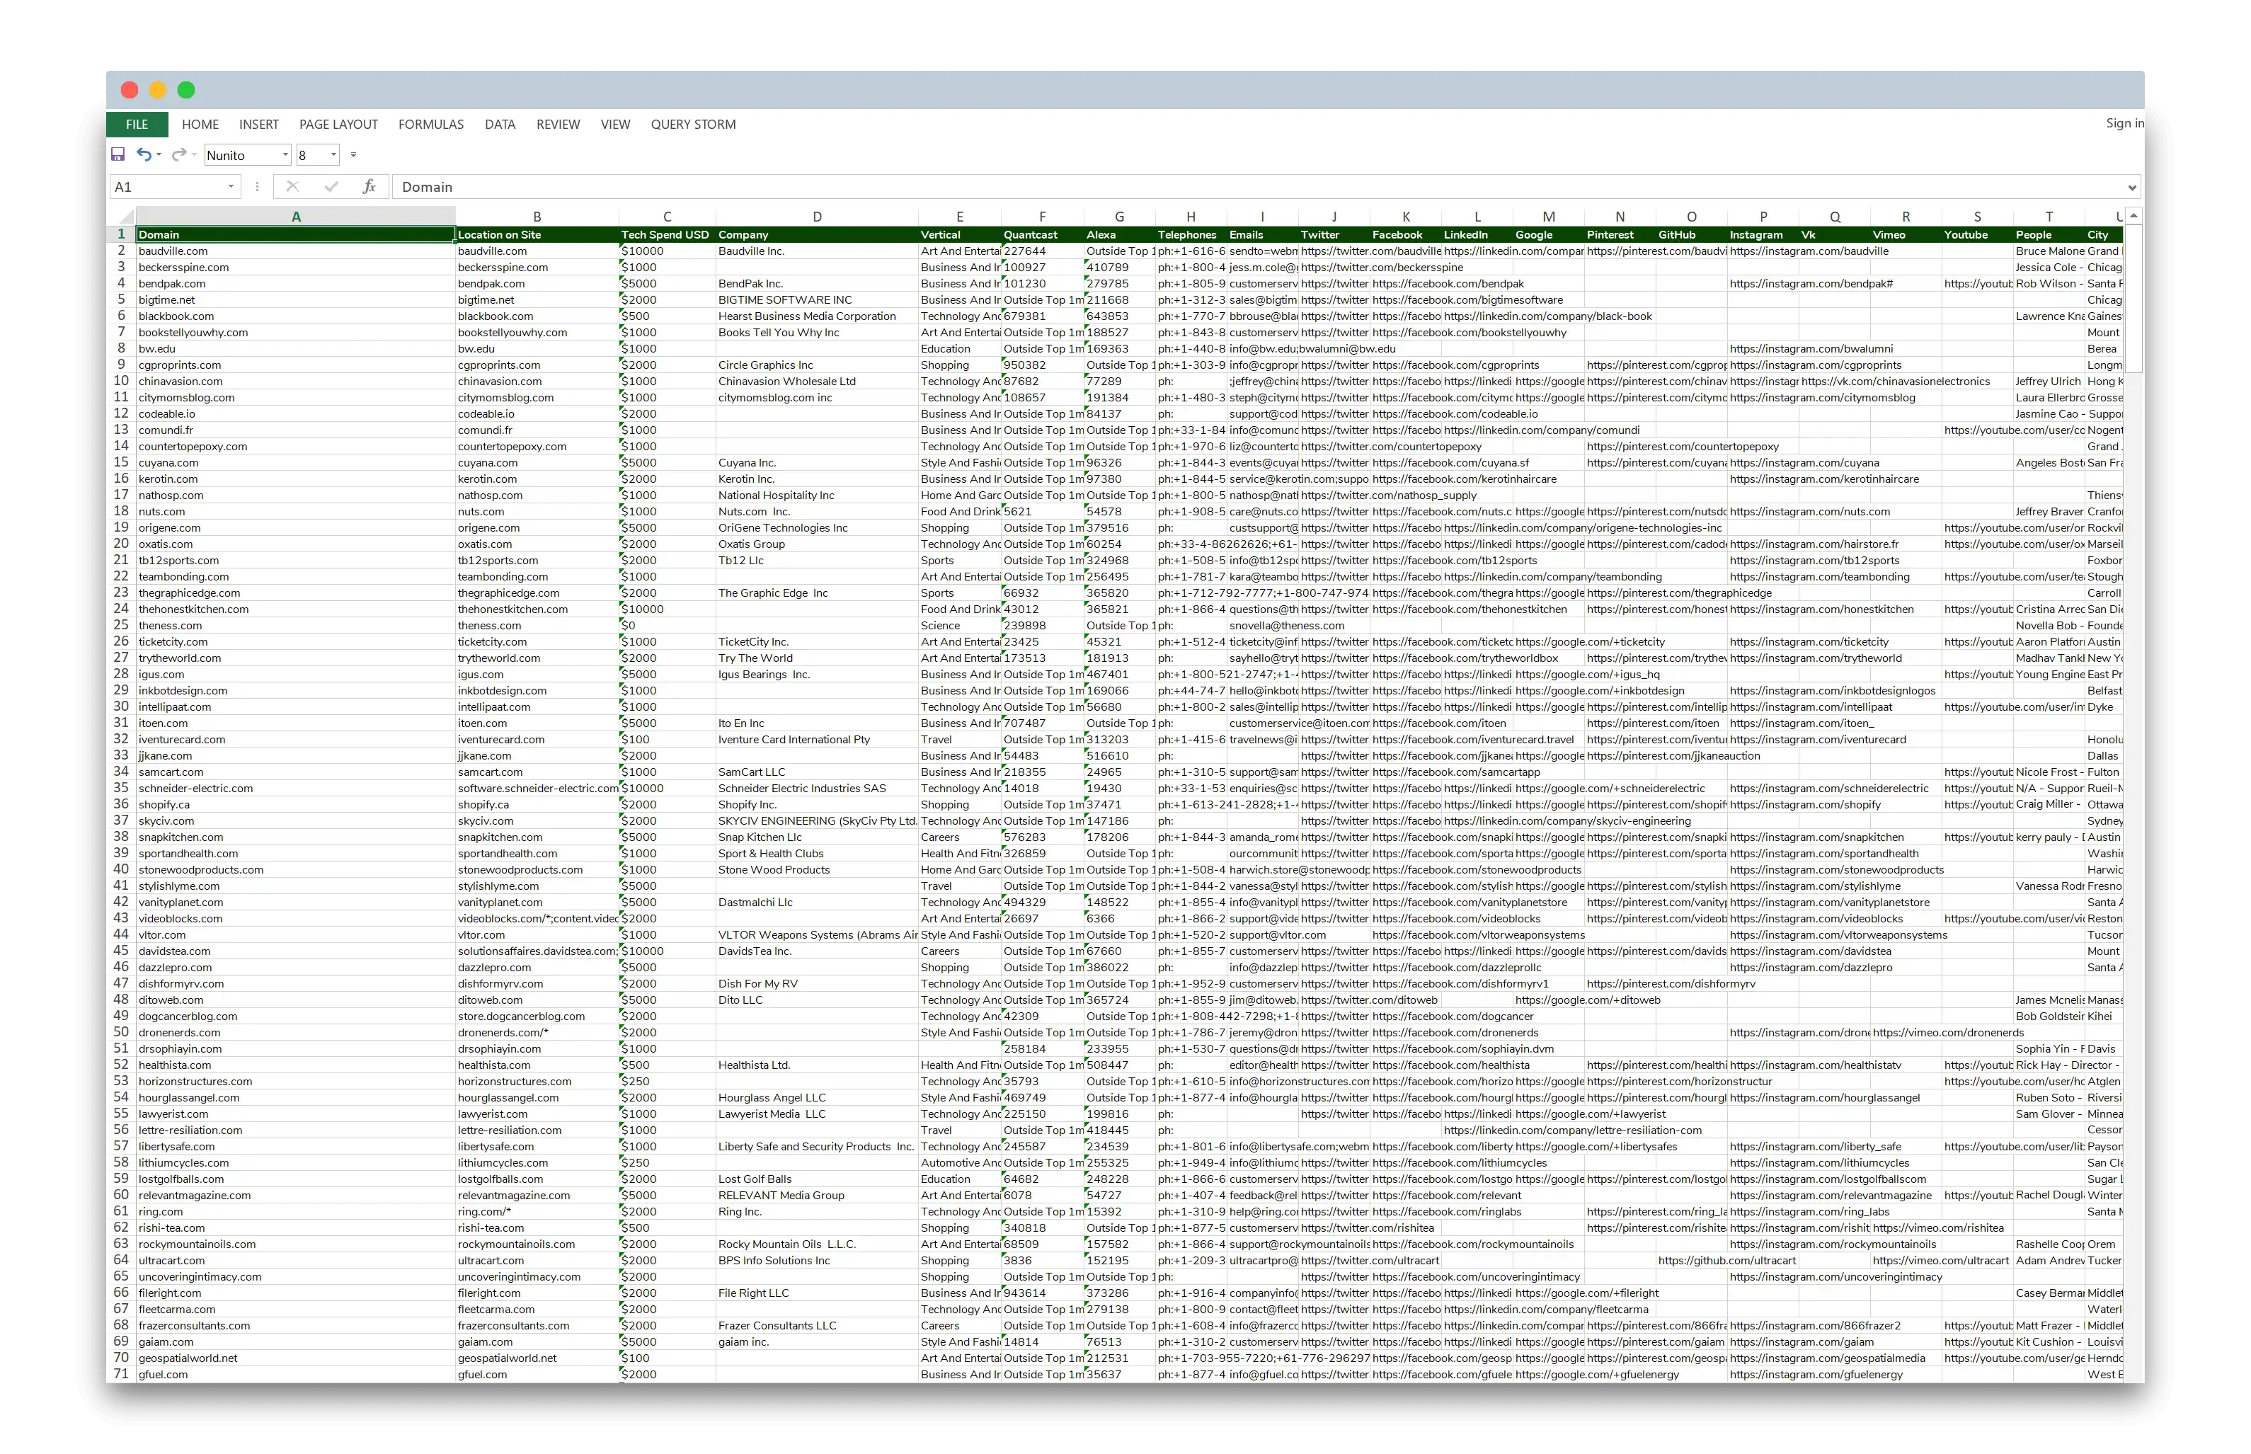The image size is (2251, 1454).
Task: Switch to the INSERT ribbon tab
Action: click(x=258, y=124)
